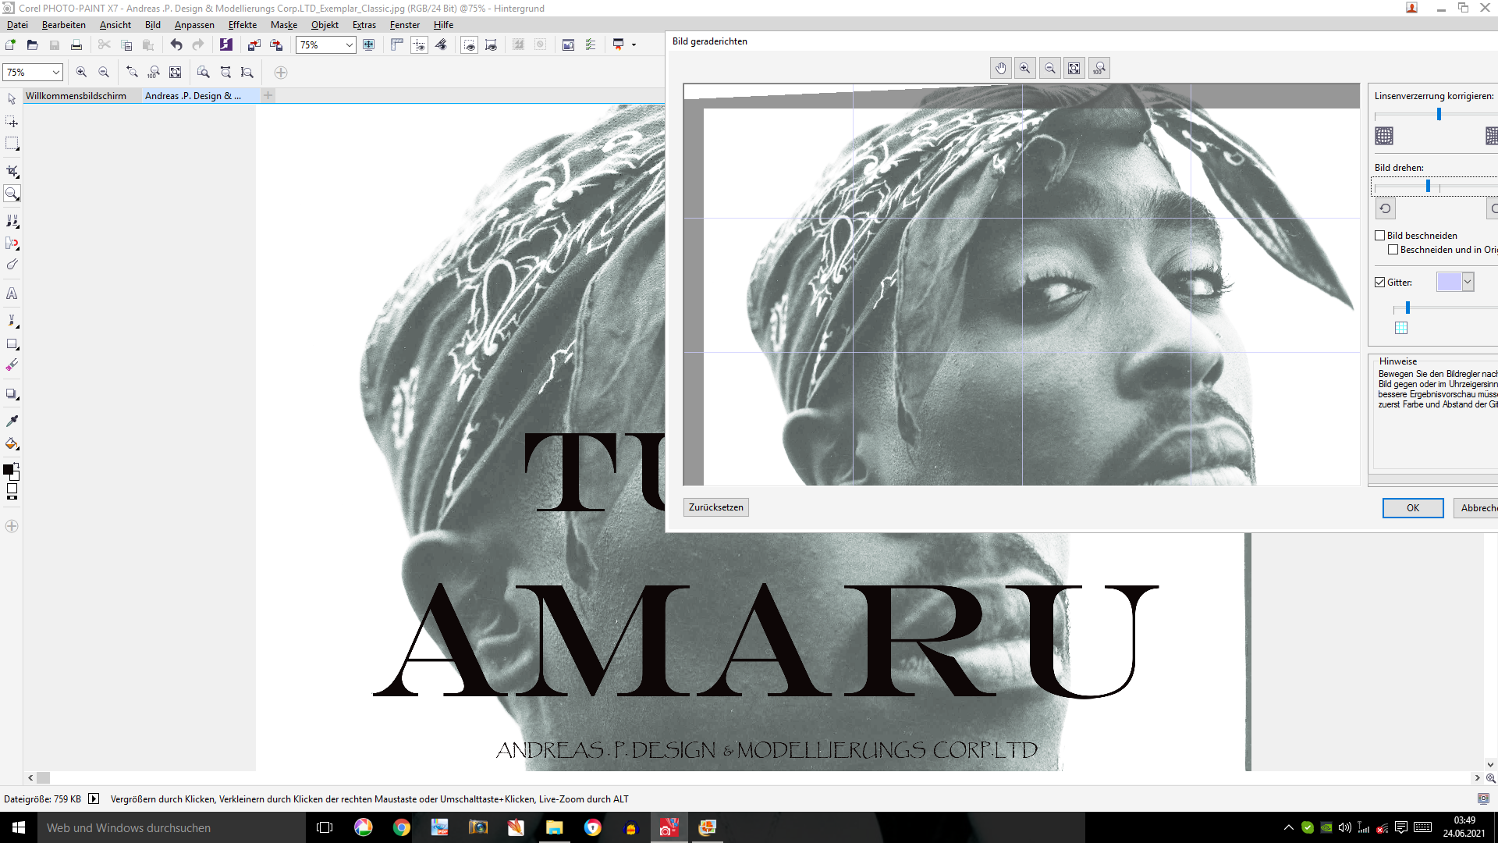Click the Abbrechen button
The width and height of the screenshot is (1498, 843).
coord(1476,508)
